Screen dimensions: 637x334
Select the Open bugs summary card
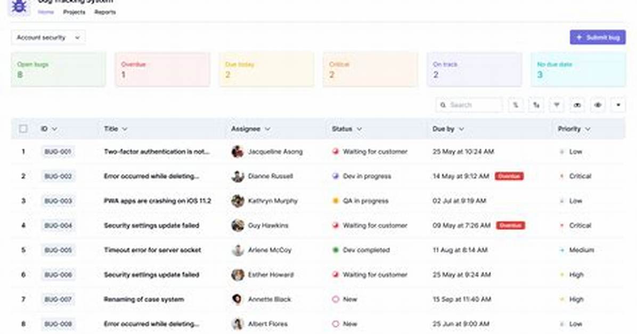[x=59, y=69]
